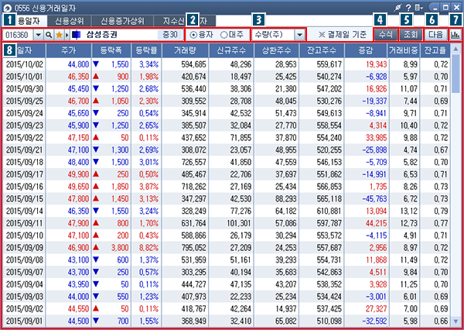Select the 2015/09/21 date cell
Screen dimensions: 464x330
(x=24, y=150)
